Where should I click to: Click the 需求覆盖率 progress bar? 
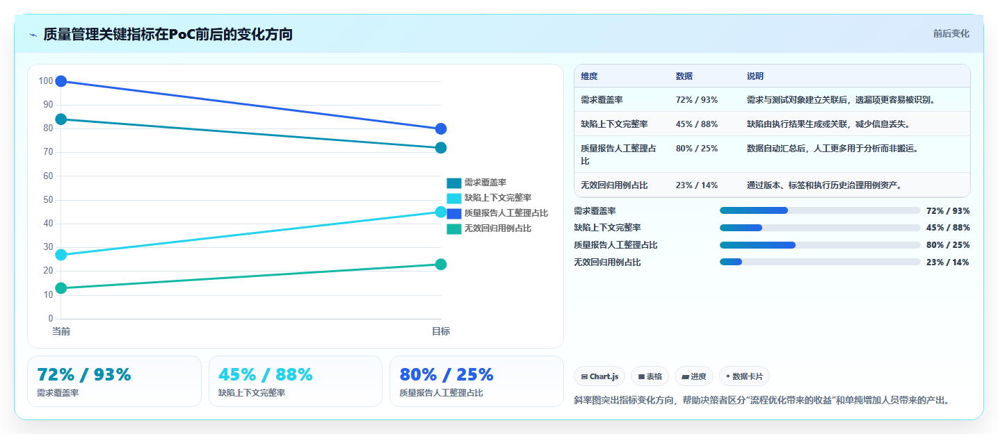click(x=820, y=210)
